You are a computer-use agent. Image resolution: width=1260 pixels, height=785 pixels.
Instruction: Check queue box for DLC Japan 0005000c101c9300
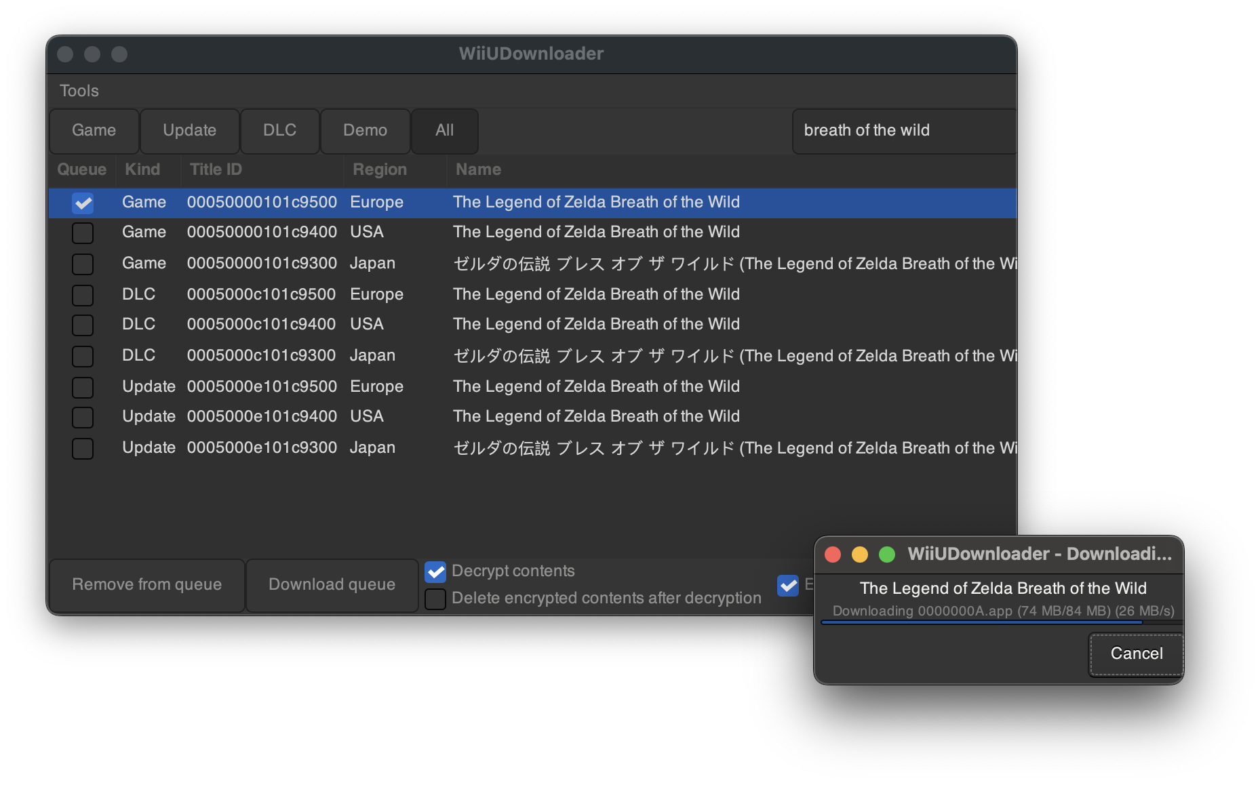click(83, 356)
